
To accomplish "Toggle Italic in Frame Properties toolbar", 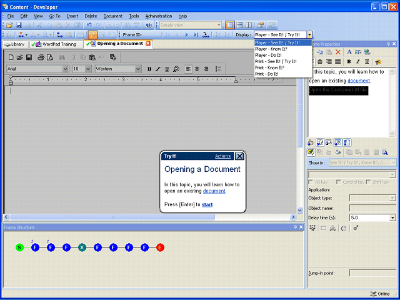I will pyautogui.click(x=358, y=61).
